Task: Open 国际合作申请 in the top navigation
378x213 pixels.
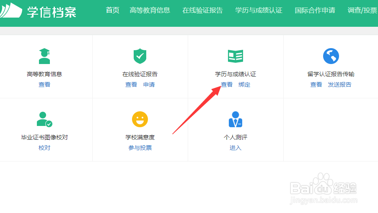Action: [x=315, y=10]
